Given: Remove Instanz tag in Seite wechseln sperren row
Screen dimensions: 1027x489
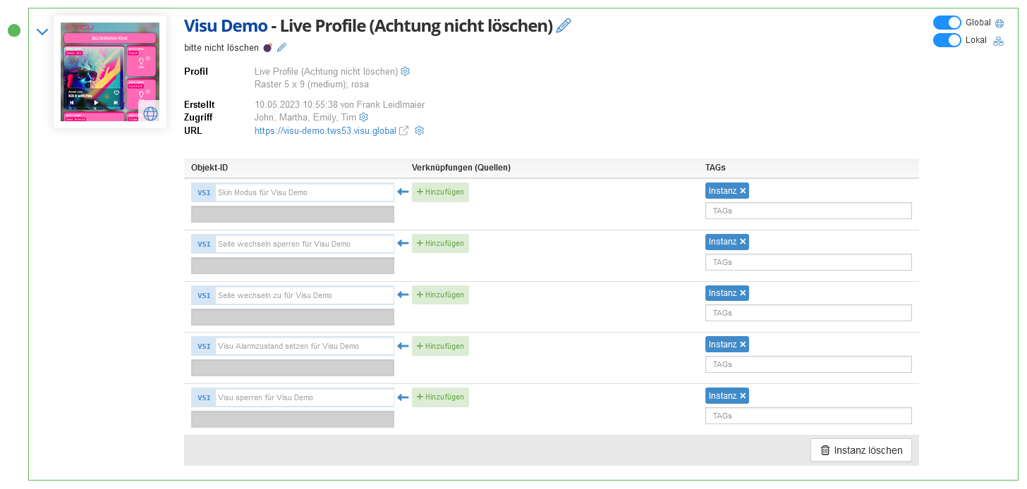Looking at the screenshot, I should coord(743,242).
